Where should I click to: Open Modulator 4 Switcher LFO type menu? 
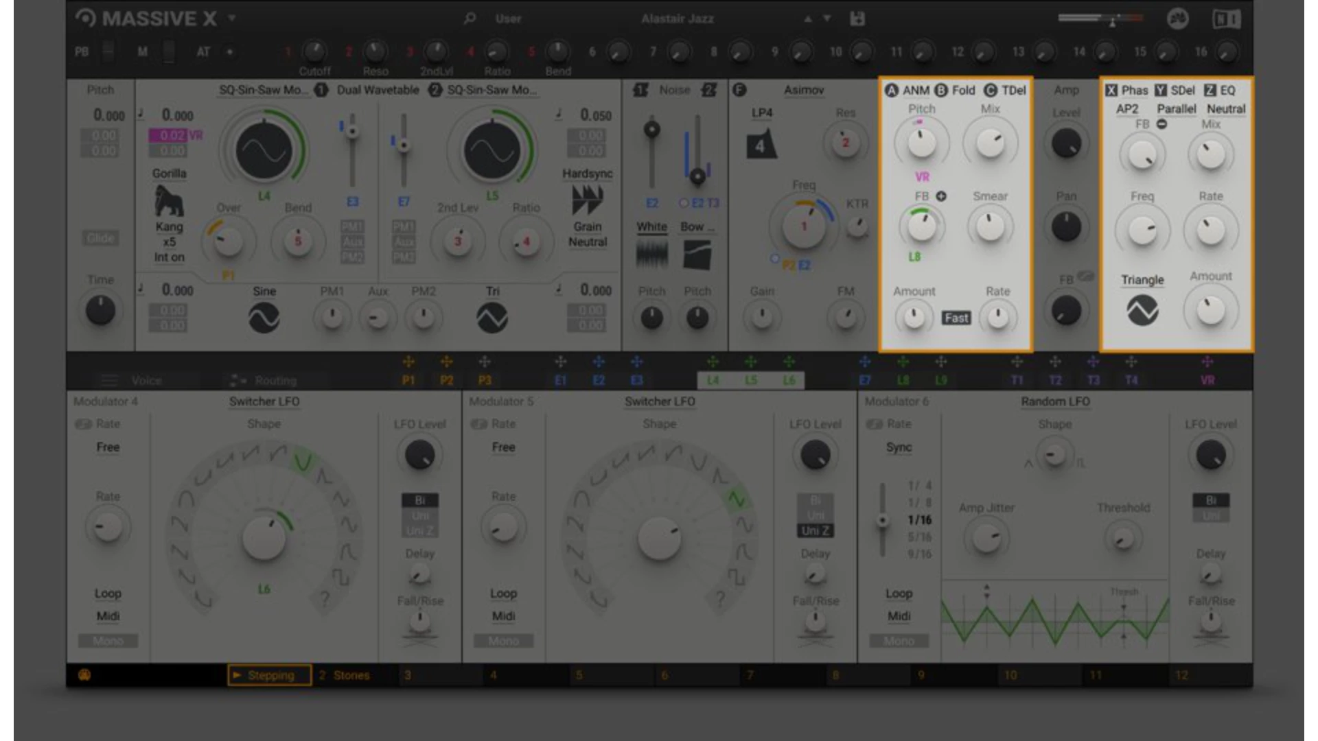[x=264, y=401]
